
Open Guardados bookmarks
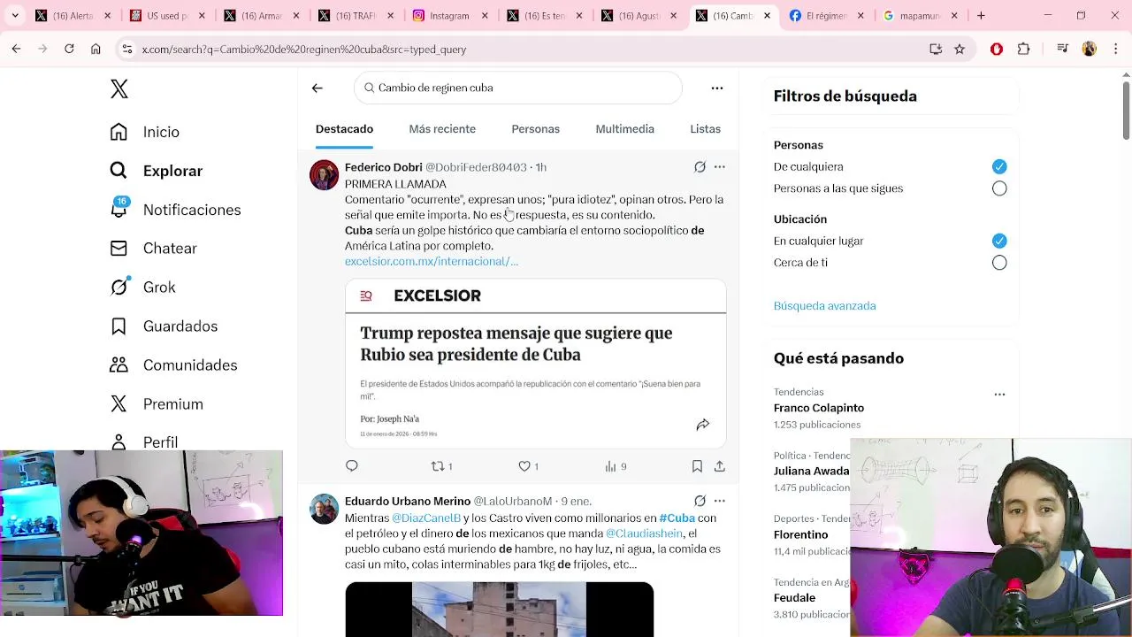pyautogui.click(x=164, y=326)
